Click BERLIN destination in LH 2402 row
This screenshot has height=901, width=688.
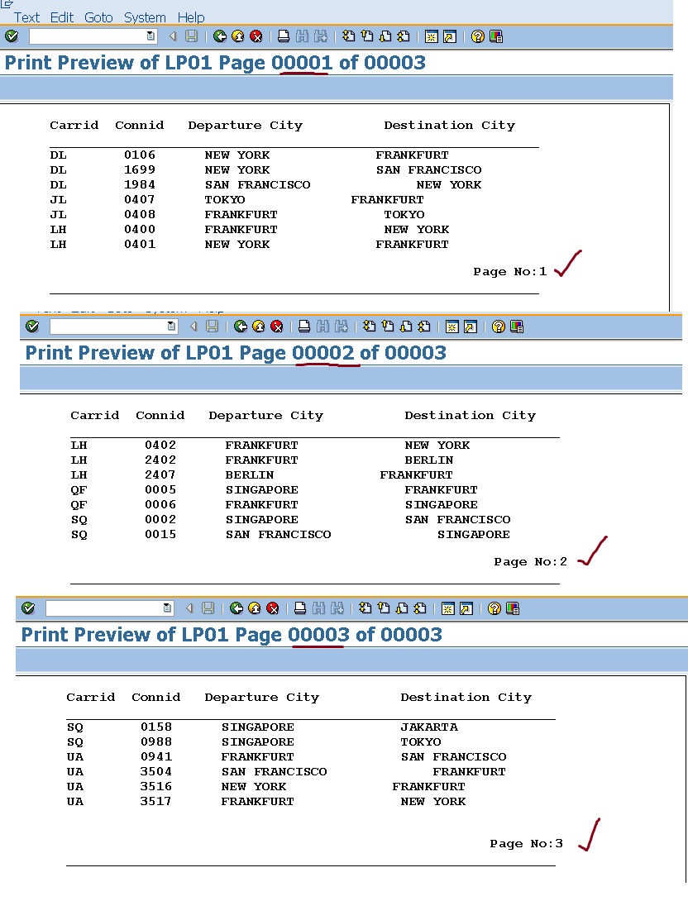pyautogui.click(x=429, y=460)
